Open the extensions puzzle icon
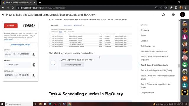 [172, 8]
